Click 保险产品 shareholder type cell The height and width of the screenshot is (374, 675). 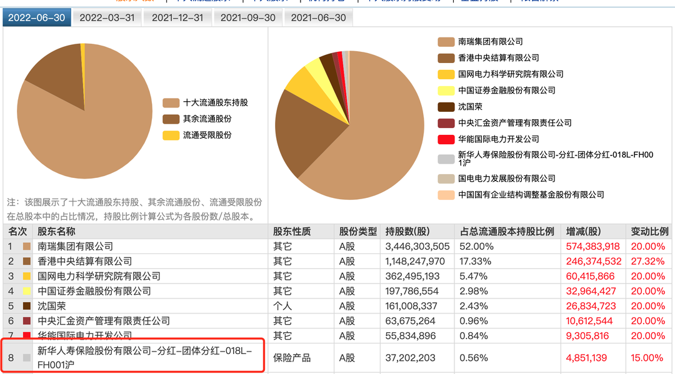(x=292, y=358)
